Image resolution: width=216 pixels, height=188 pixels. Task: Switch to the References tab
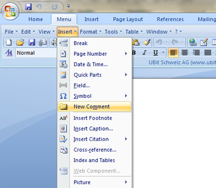170,19
